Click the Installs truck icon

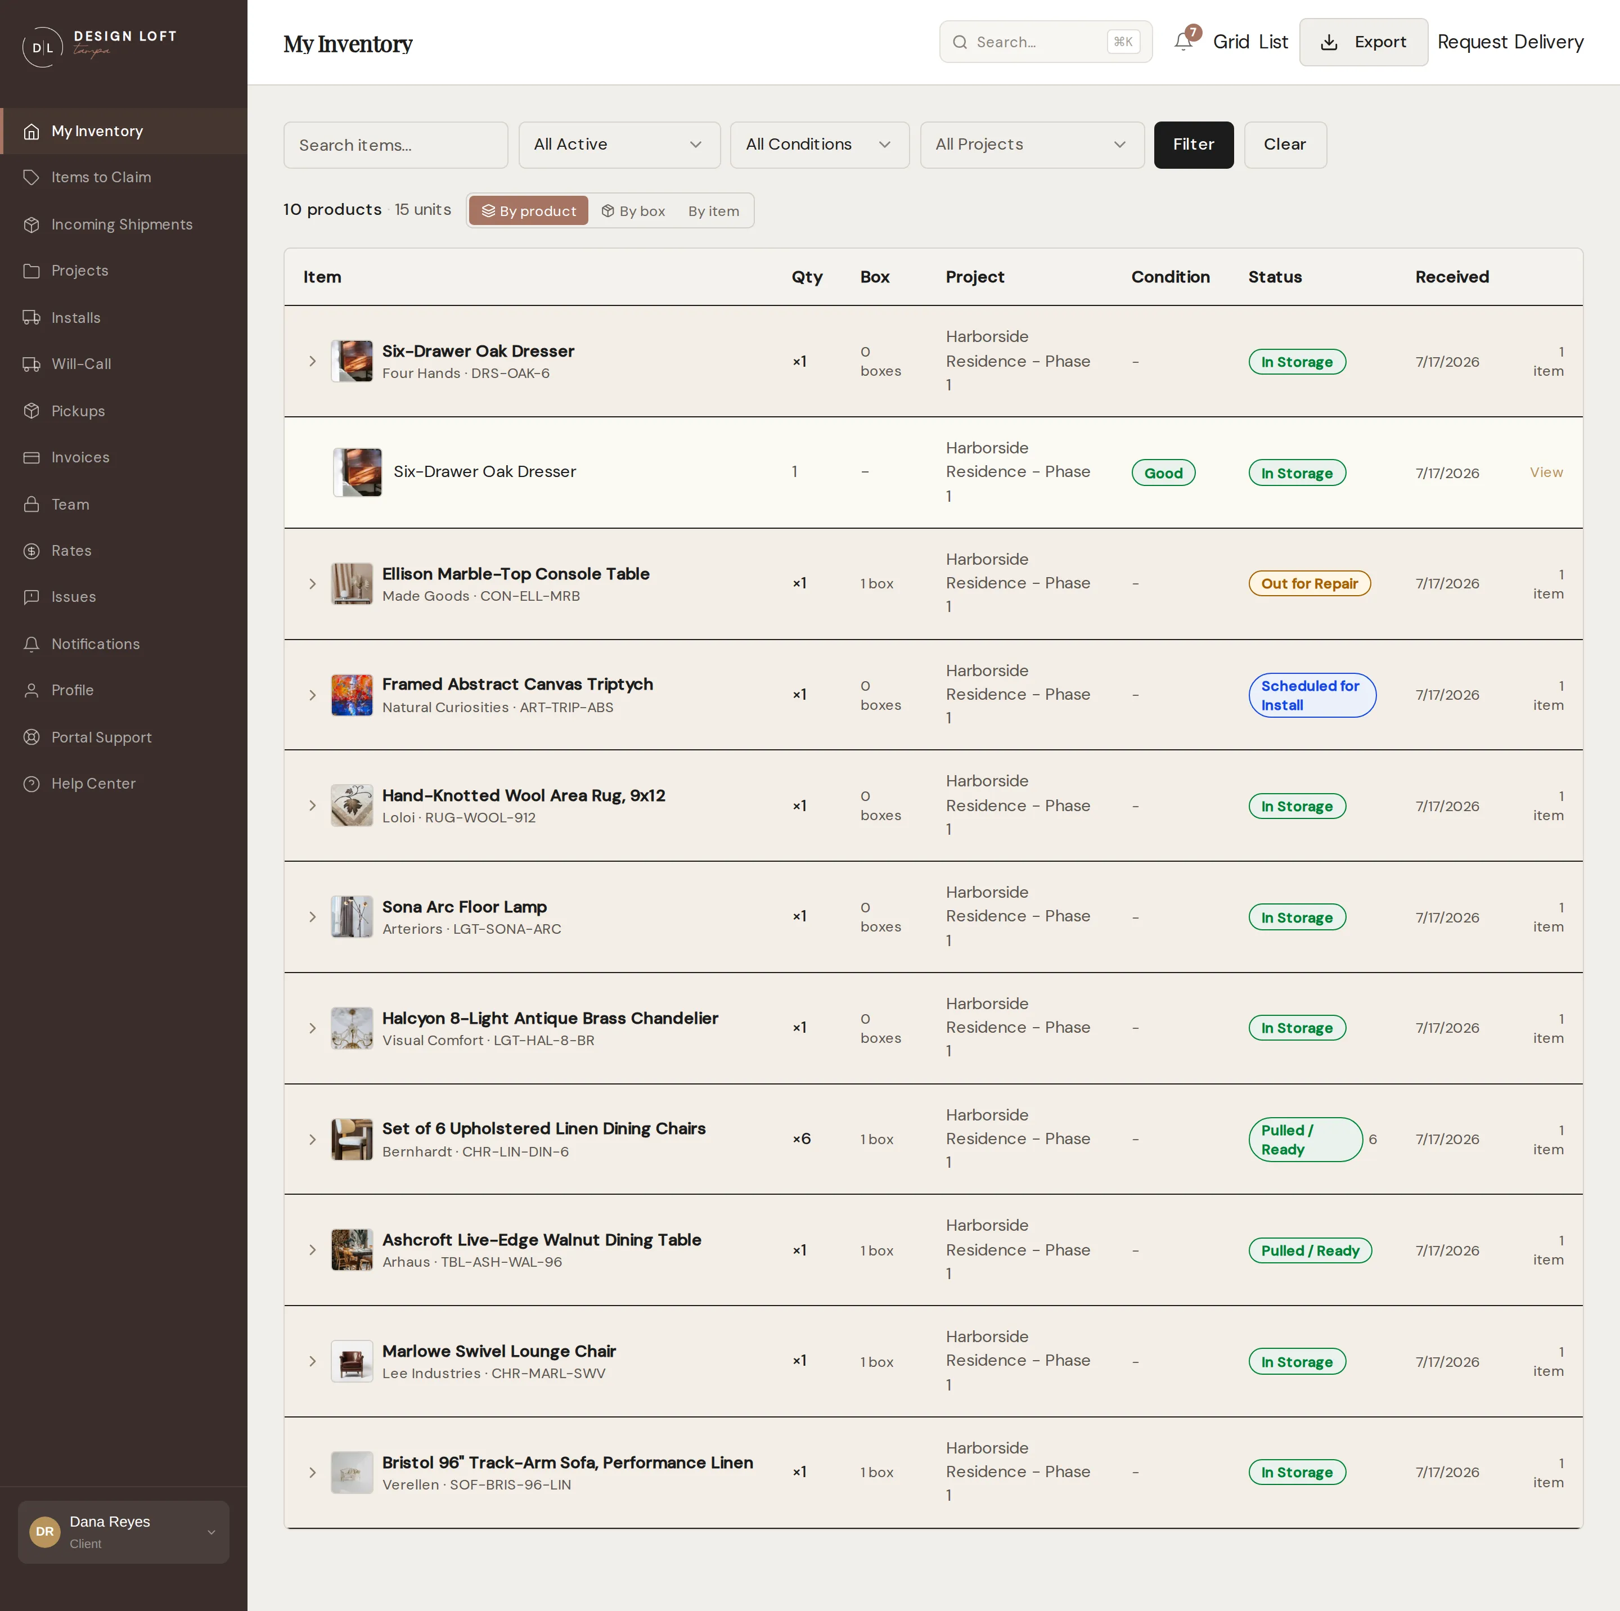pyautogui.click(x=32, y=317)
